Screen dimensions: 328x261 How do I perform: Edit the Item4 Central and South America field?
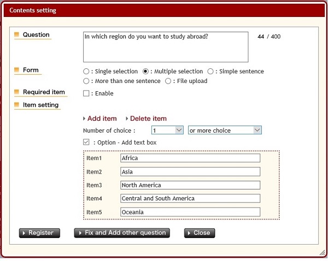(190, 198)
